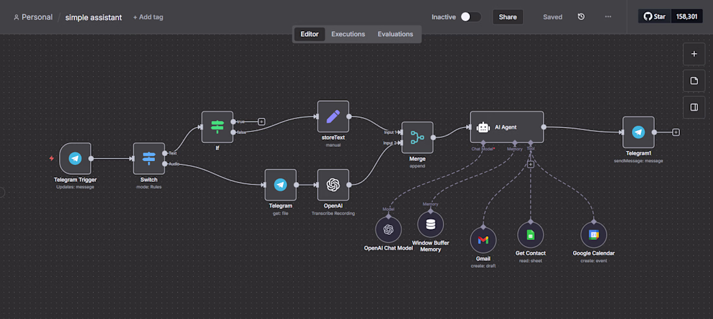713x319 pixels.
Task: Select the Telegram Trigger node
Action: (75, 159)
